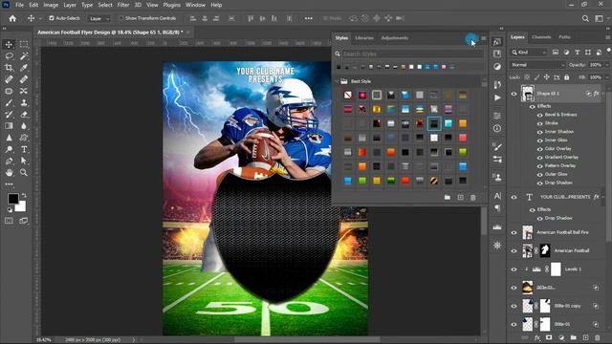Select the Eyedropper tool

click(x=24, y=68)
